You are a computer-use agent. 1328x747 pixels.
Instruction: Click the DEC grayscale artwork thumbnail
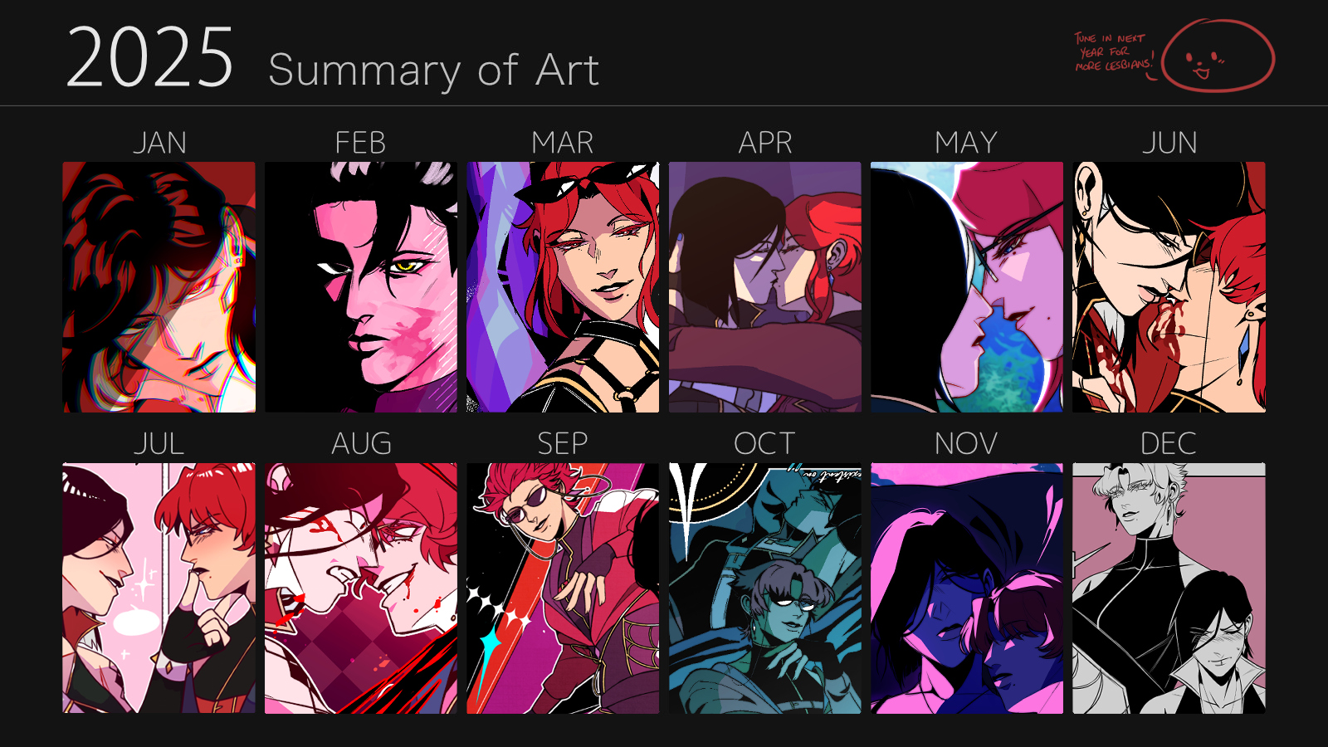pyautogui.click(x=1169, y=588)
